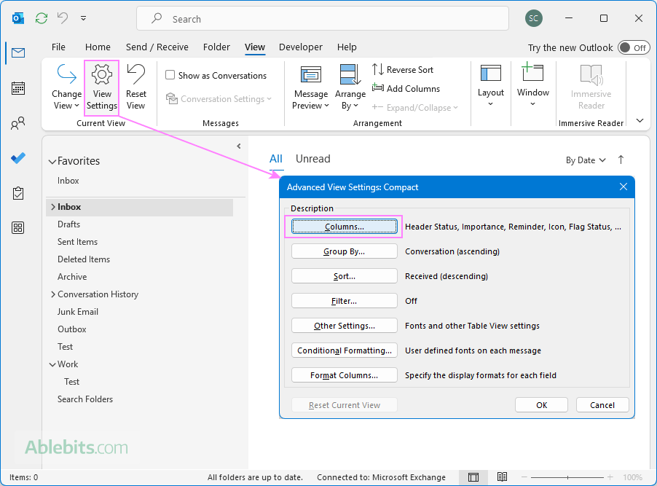The image size is (657, 486).
Task: Expand the bold Inbox folder
Action: 52,207
